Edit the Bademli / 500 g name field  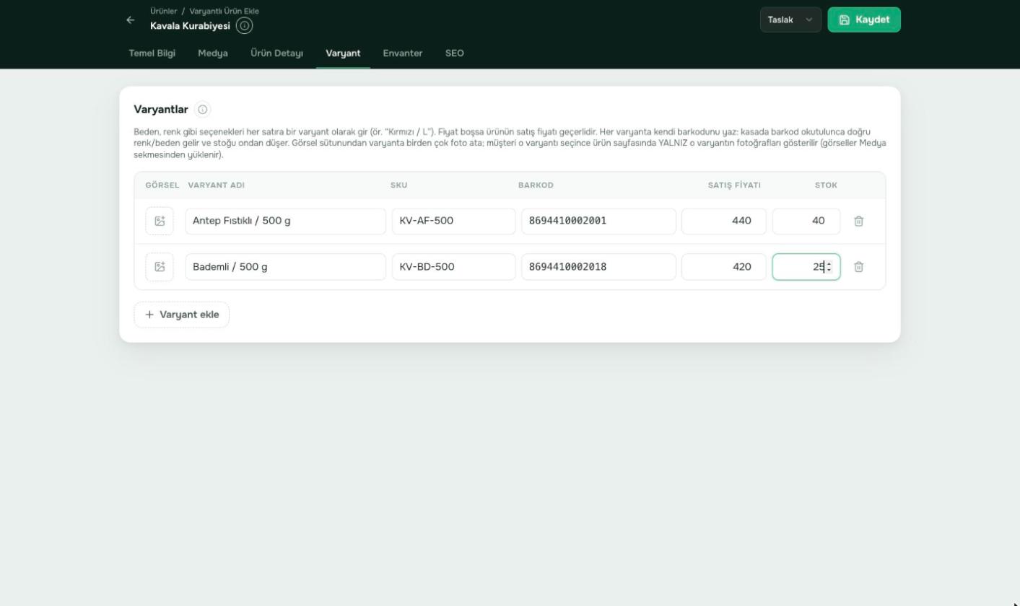(286, 267)
